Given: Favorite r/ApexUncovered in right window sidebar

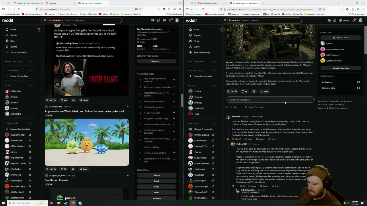Looking at the screenshot, I should coord(213,163).
